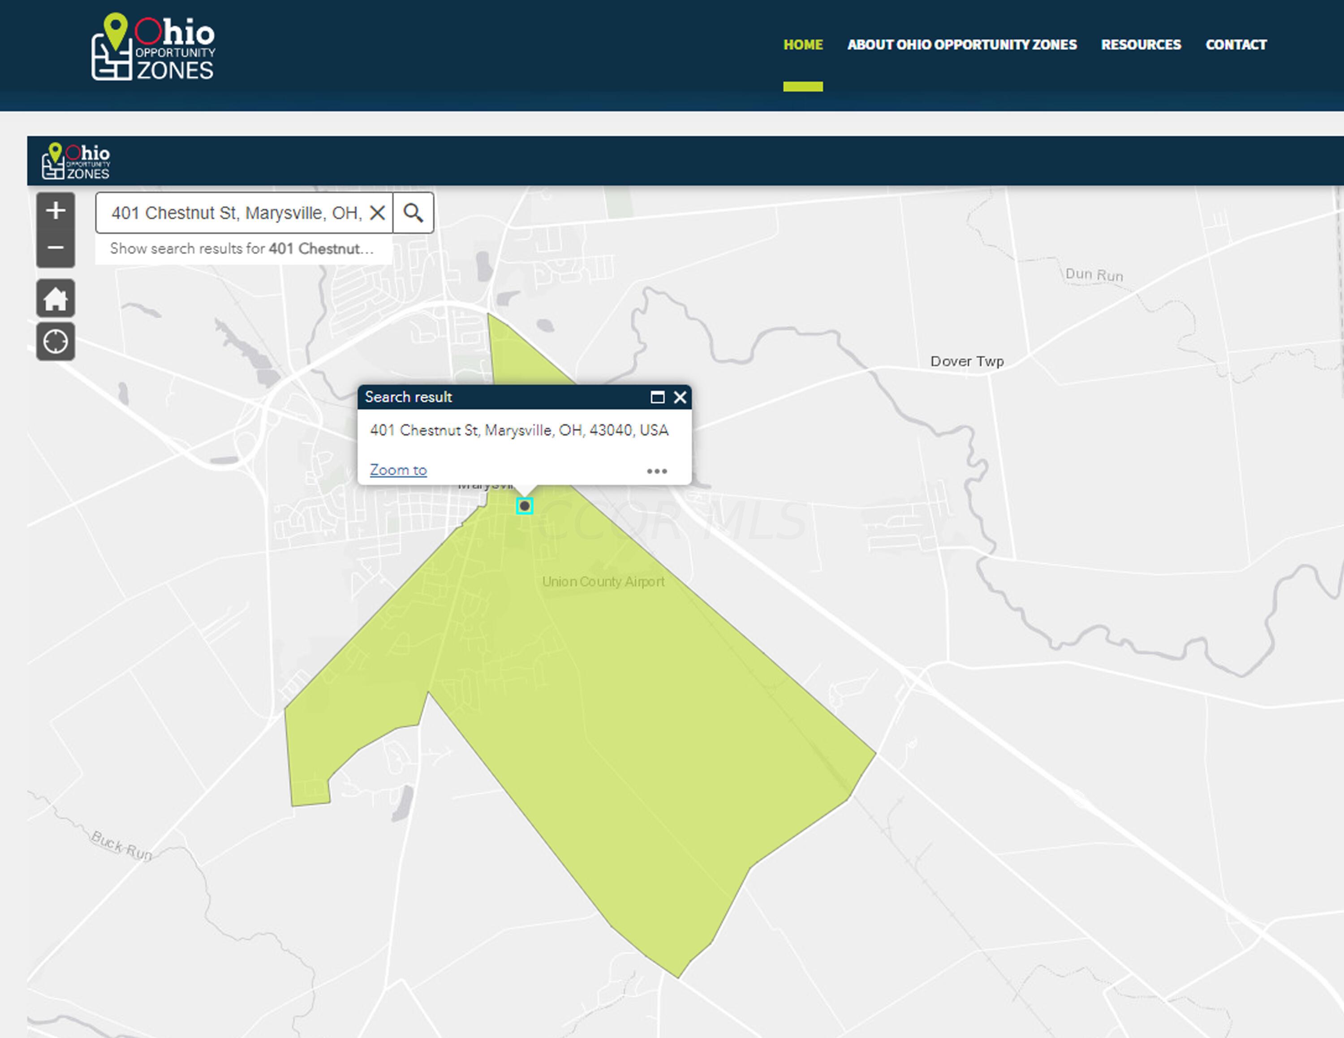The image size is (1344, 1038).
Task: Click the map zoom out minus button
Action: [56, 249]
